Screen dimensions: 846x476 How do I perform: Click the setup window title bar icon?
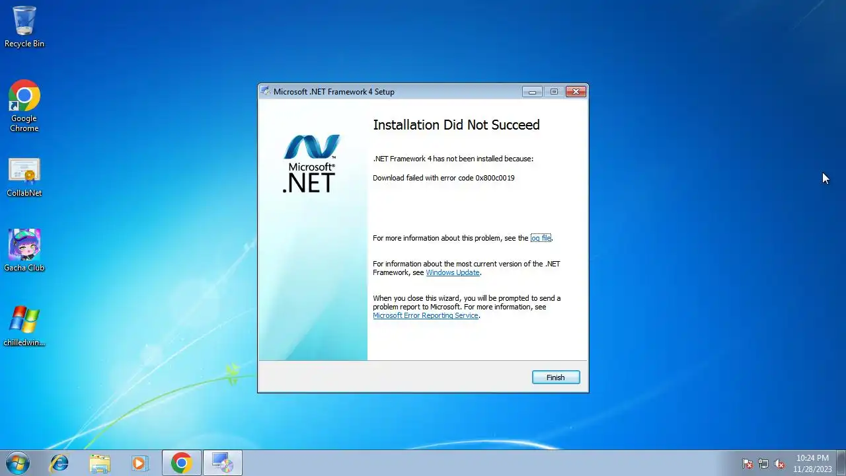click(x=266, y=91)
